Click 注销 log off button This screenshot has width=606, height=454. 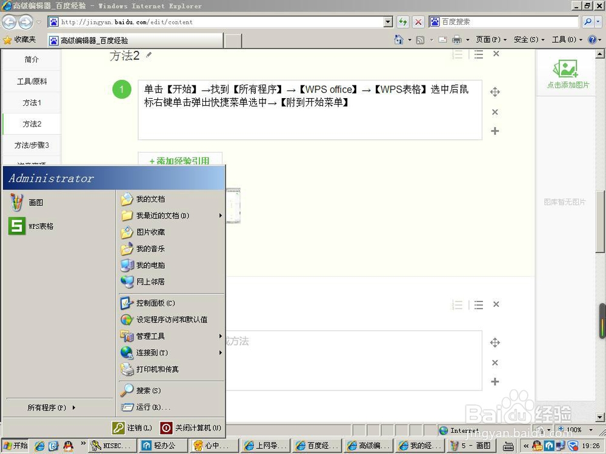coord(133,428)
